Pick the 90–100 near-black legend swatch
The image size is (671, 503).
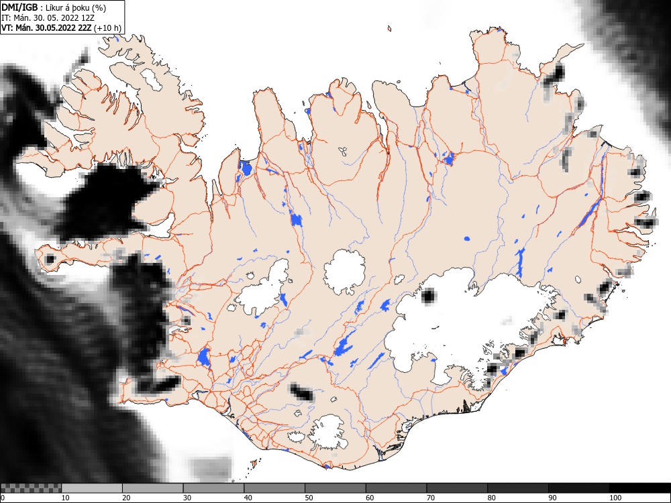(x=578, y=488)
